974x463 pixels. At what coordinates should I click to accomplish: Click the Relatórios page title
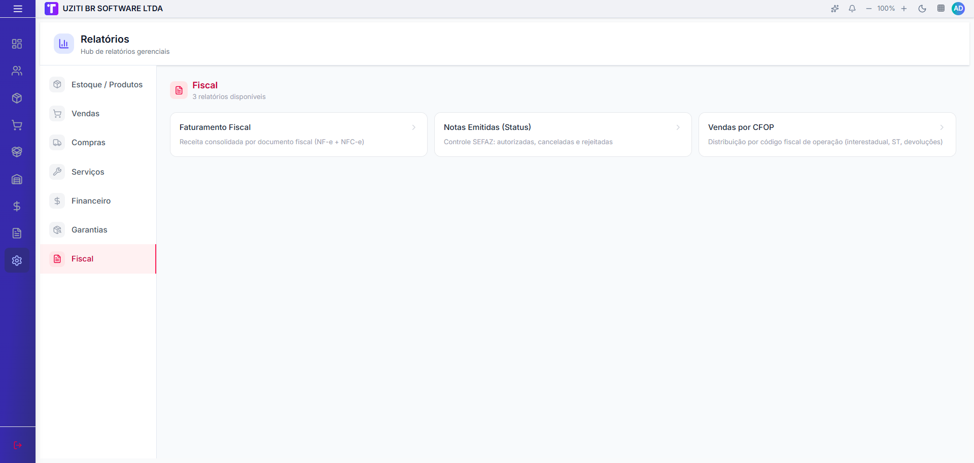[x=105, y=39]
